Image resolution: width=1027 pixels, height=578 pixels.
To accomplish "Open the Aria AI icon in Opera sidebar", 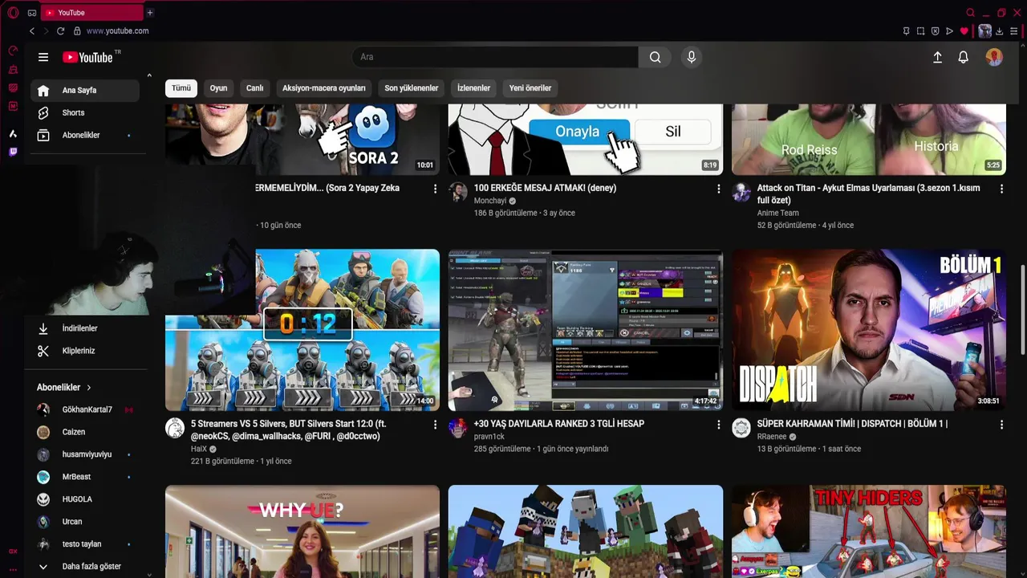I will [x=13, y=133].
